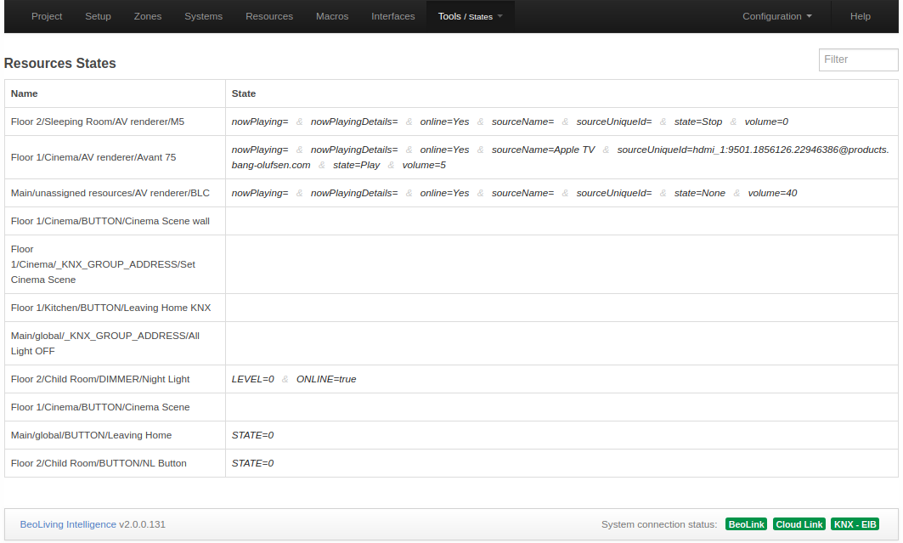Image resolution: width=903 pixels, height=543 pixels.
Task: Select the Leaving Home KNX button row
Action: (452, 308)
